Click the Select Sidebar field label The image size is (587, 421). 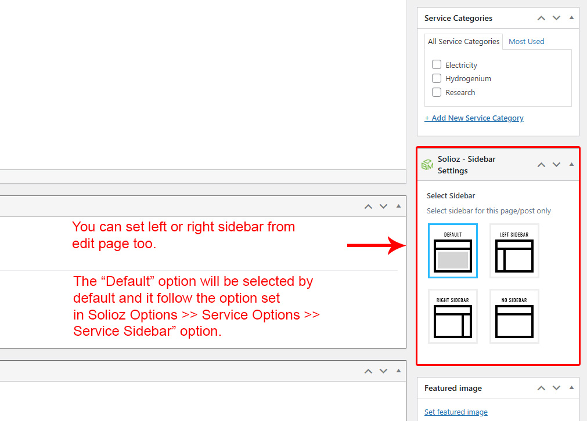[x=451, y=196]
